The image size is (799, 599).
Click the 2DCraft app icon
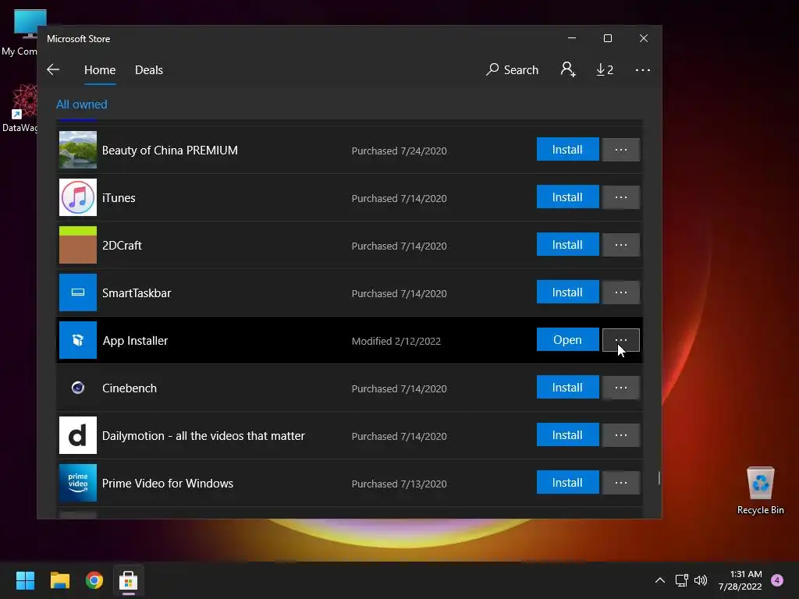(x=78, y=245)
